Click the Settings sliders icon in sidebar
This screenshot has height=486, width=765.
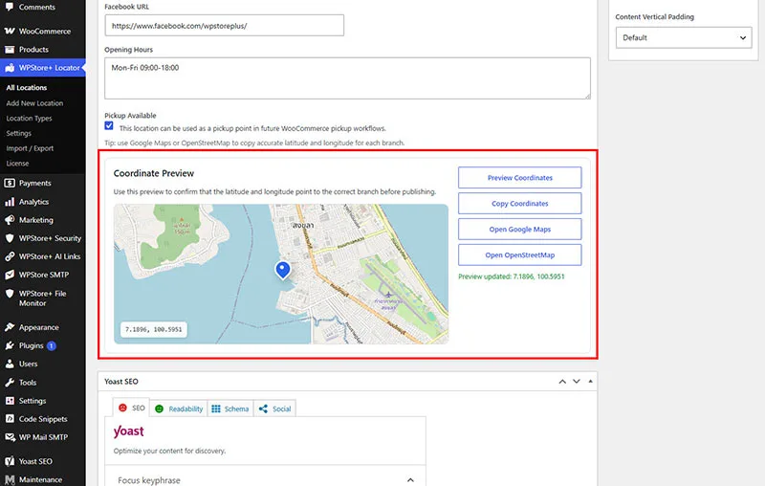10,401
